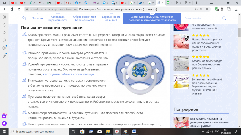Click the lock icon for site security info
The width and height of the screenshot is (241, 135).
[27, 9]
